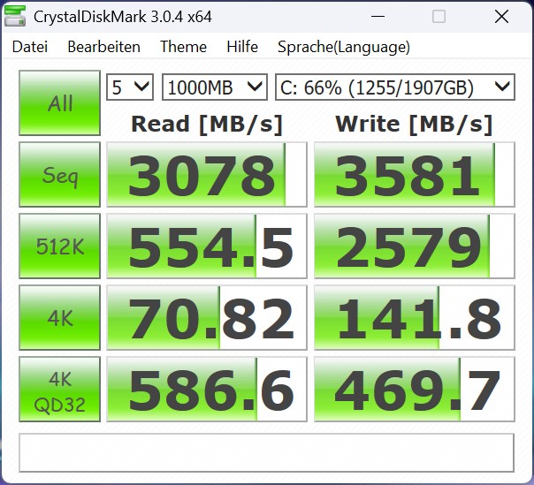This screenshot has height=485, width=534.
Task: Open the Theme menu
Action: click(x=183, y=47)
